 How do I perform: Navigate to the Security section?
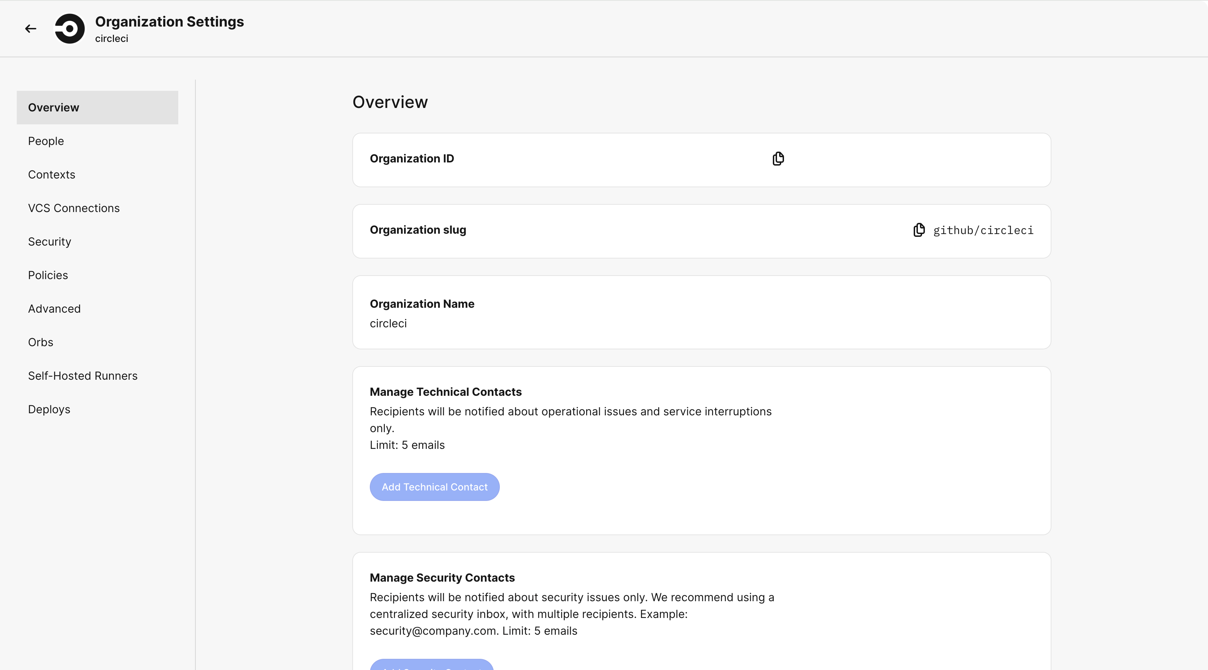click(x=50, y=242)
